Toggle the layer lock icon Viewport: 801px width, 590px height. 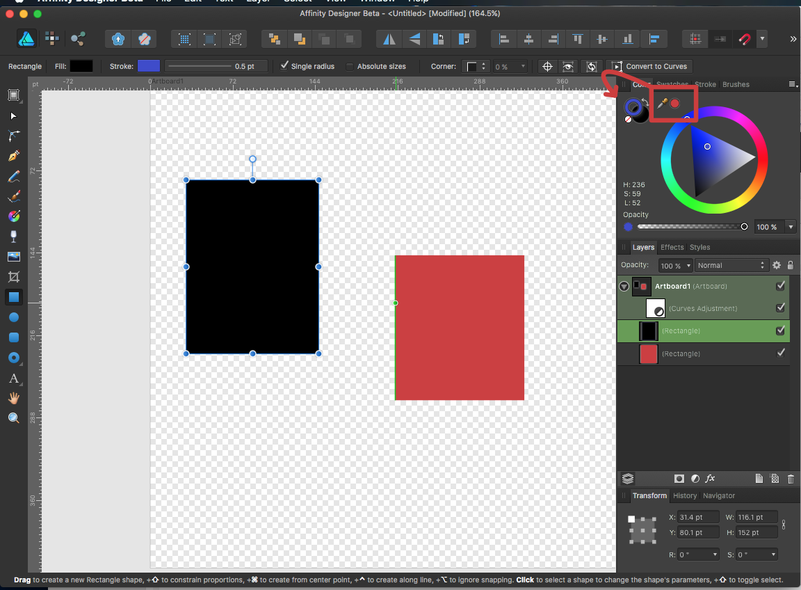click(791, 265)
